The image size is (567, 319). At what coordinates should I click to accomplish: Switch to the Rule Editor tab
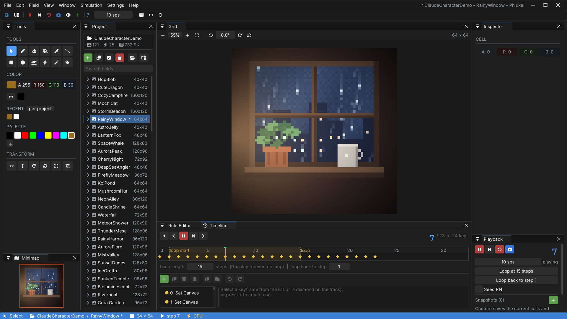(179, 226)
